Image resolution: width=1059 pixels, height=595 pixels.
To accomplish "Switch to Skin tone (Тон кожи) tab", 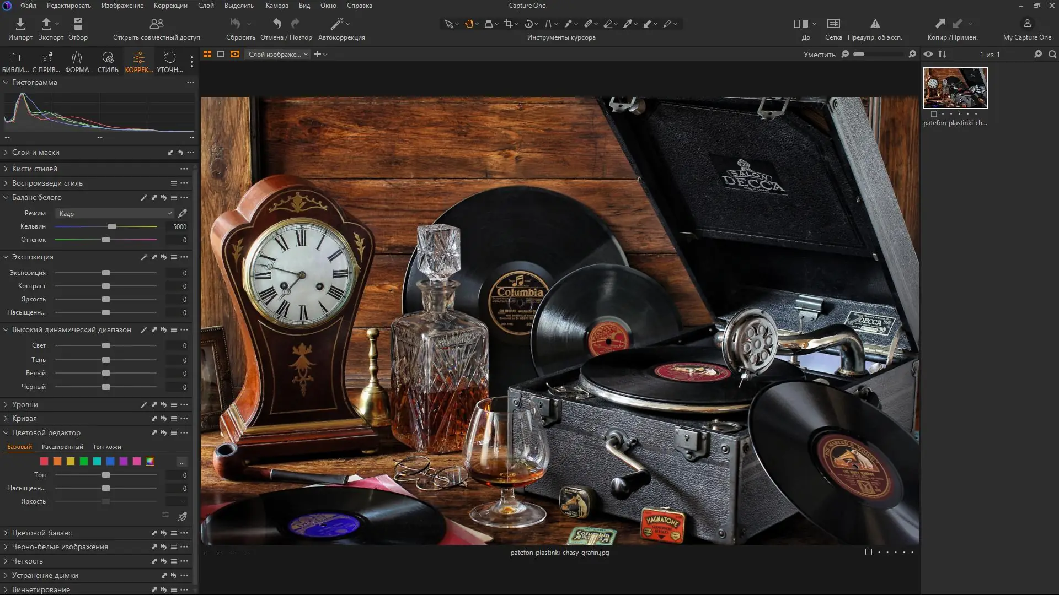I will pos(107,447).
